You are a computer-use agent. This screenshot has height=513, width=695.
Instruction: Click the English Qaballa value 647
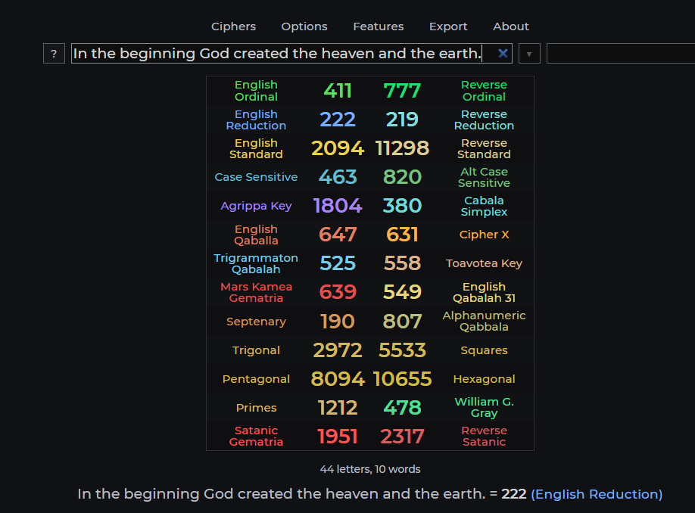(x=338, y=235)
